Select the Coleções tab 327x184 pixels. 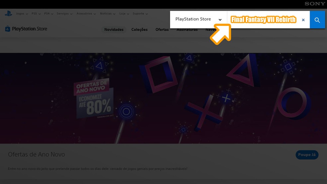point(139,30)
